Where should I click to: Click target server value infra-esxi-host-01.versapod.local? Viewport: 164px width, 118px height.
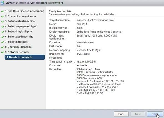pos(95,20)
